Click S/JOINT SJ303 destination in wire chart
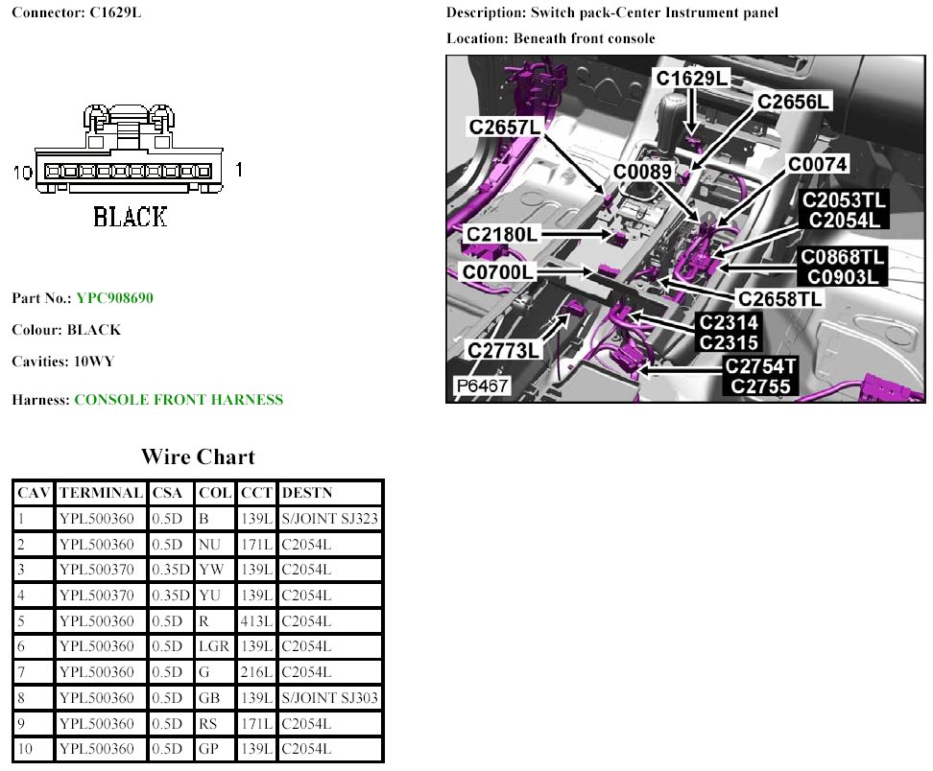Viewport: 933px width, 771px height. [329, 697]
